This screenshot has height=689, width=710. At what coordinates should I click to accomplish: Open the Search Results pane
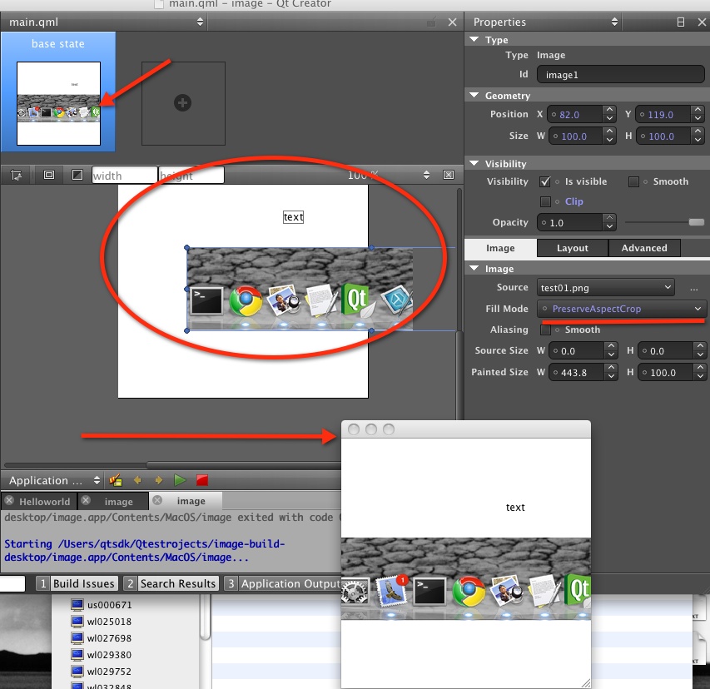coord(171,583)
